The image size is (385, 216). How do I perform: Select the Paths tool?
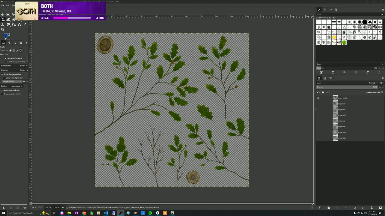[14, 25]
